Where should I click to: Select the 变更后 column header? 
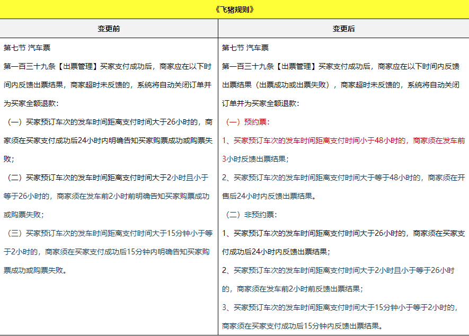[343, 29]
